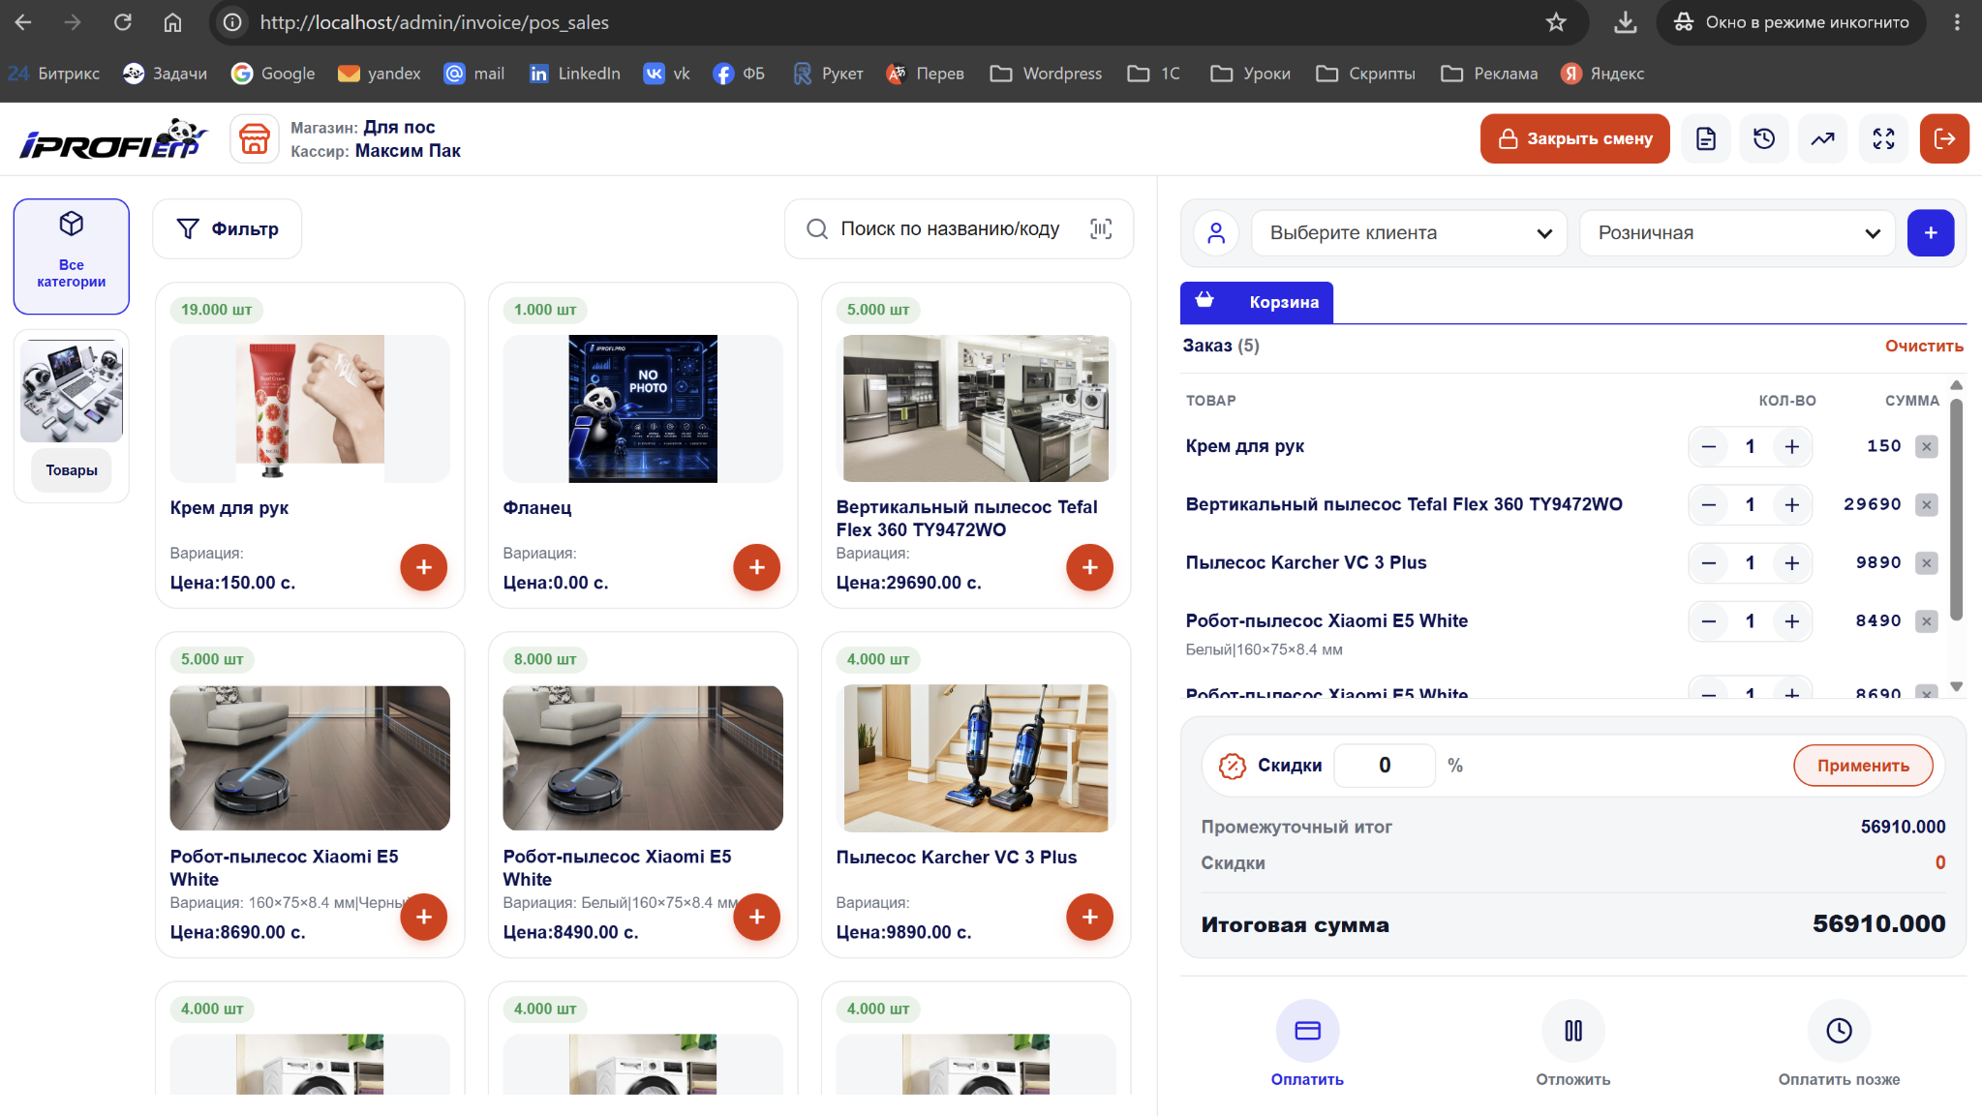Open the statistics trend chart icon
Image resolution: width=1982 pixels, height=1116 pixels.
click(1823, 138)
